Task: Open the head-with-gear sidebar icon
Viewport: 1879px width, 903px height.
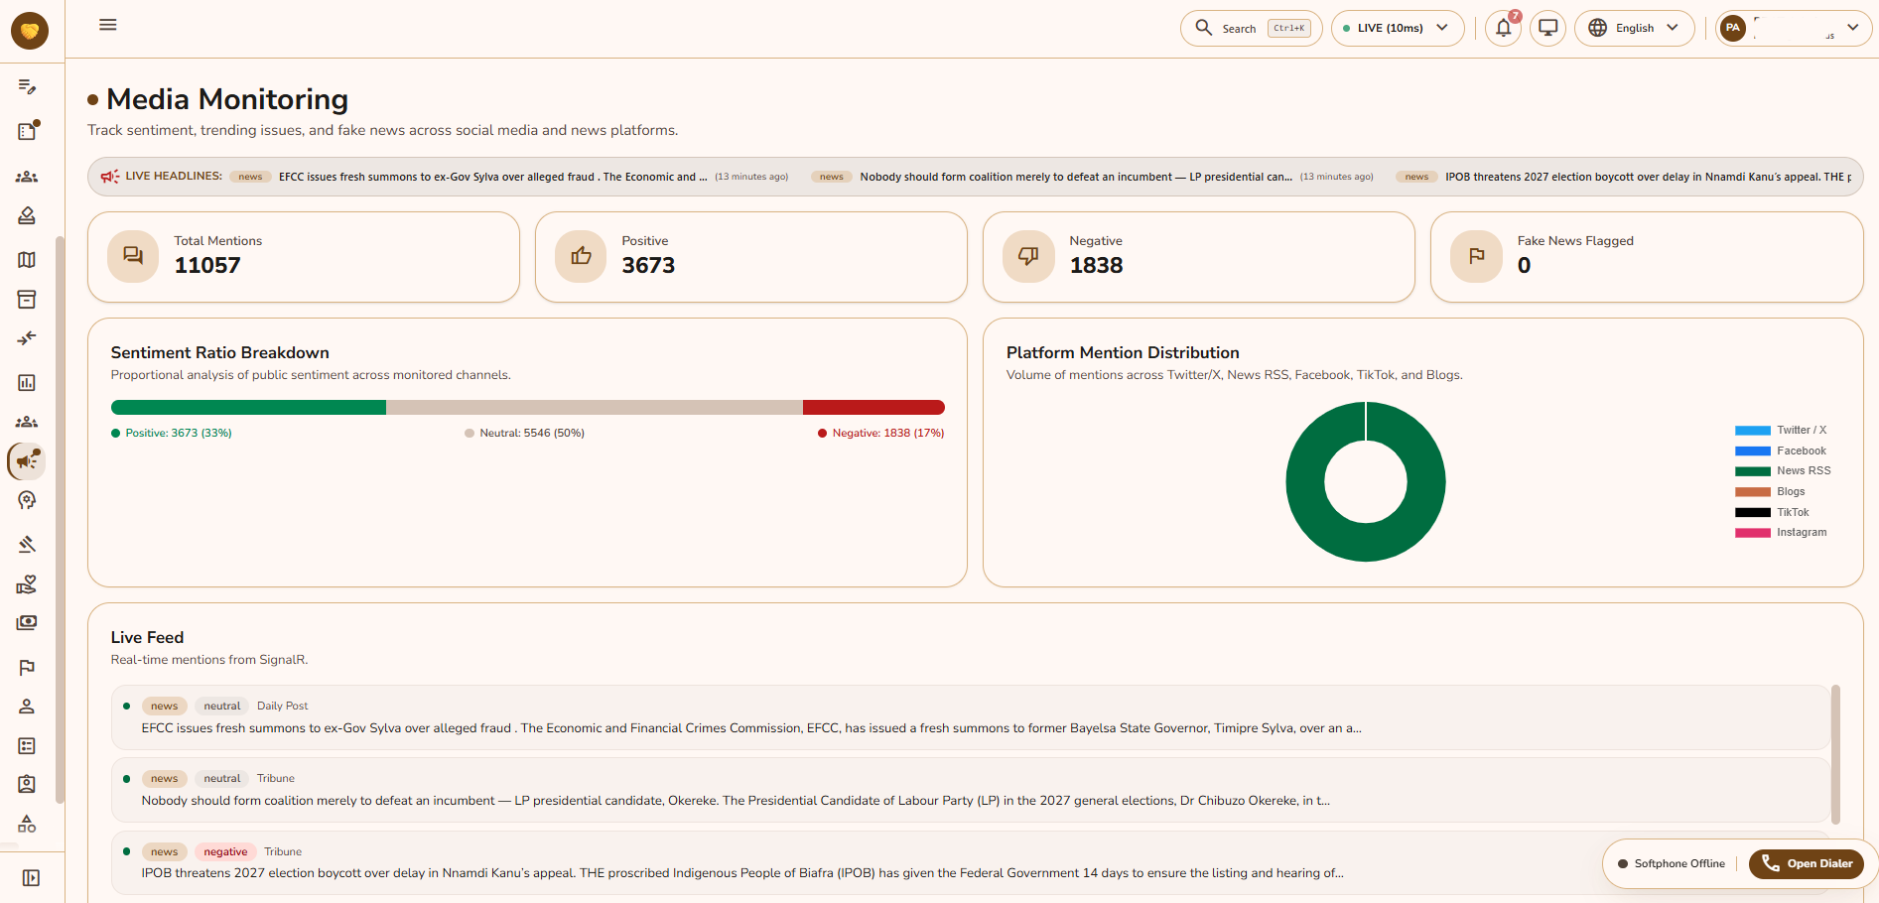Action: click(x=27, y=500)
